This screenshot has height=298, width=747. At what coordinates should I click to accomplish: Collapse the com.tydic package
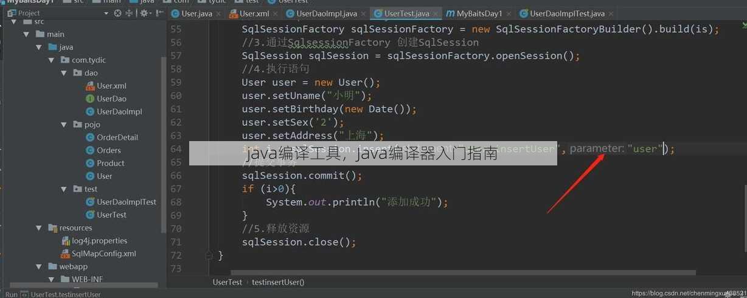tap(51, 60)
